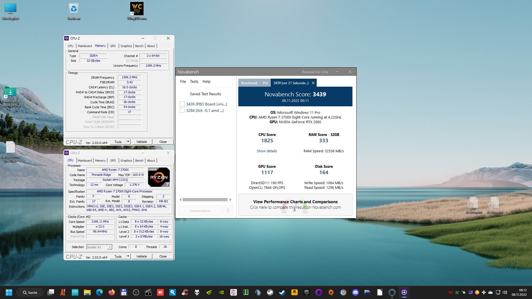Click the Core Speed 3198.11 MHz value
532x299 pixels.
[x=100, y=221]
